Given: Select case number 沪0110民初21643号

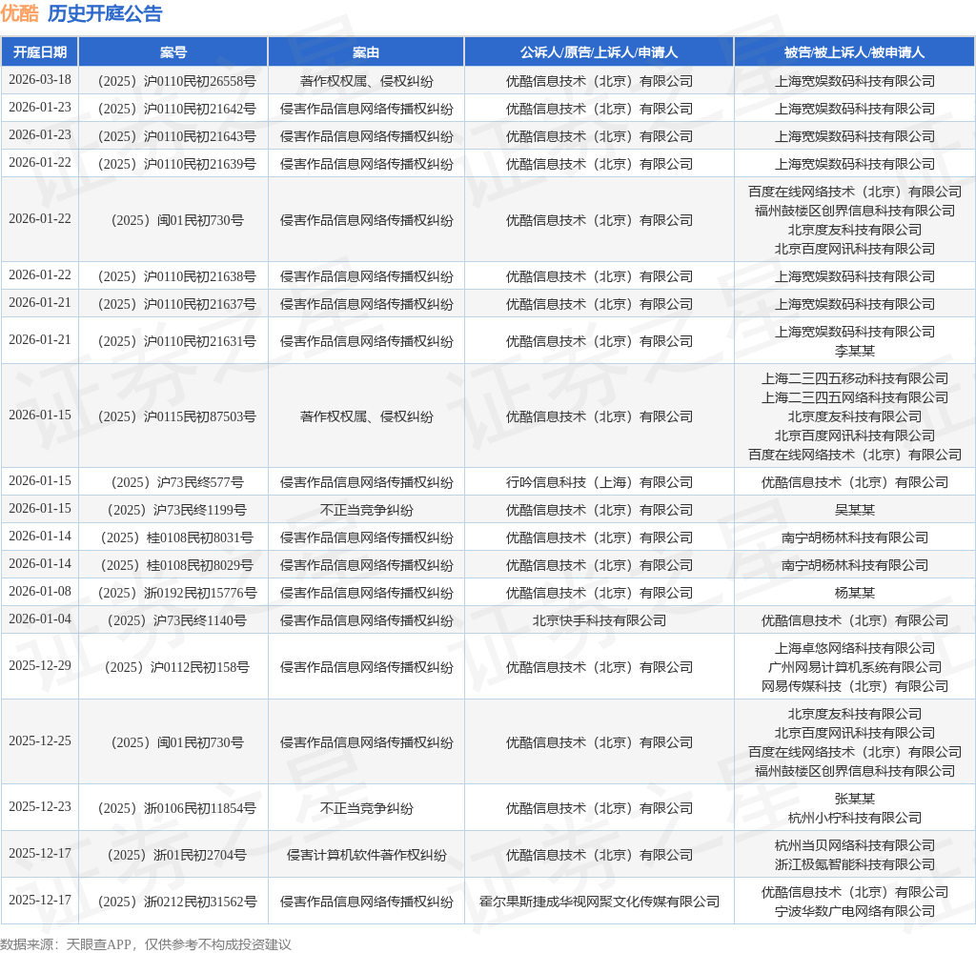Looking at the screenshot, I should tap(176, 136).
